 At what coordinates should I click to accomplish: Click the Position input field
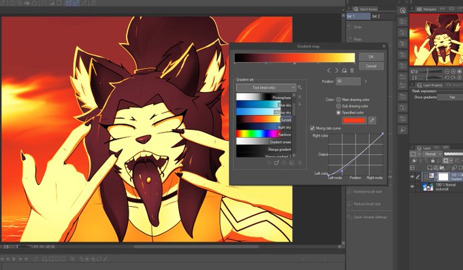(348, 81)
